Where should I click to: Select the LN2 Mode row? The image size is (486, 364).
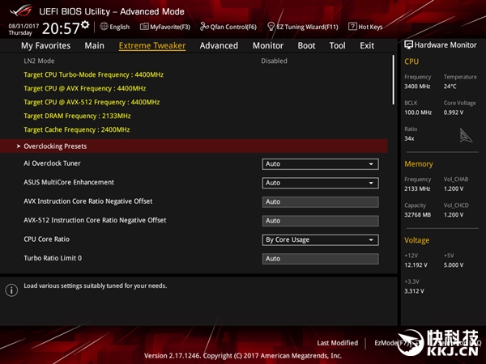(194, 61)
